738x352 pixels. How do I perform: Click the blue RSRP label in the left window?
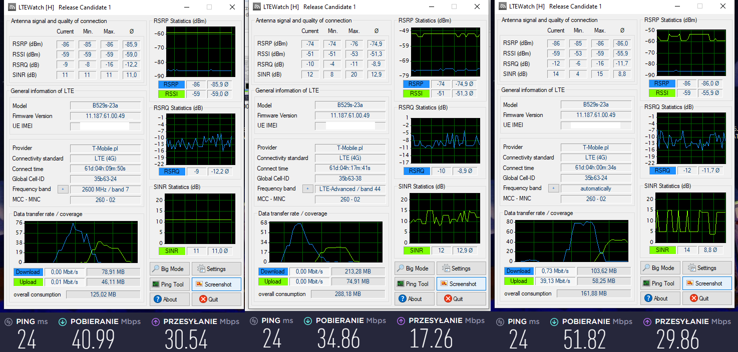[171, 85]
